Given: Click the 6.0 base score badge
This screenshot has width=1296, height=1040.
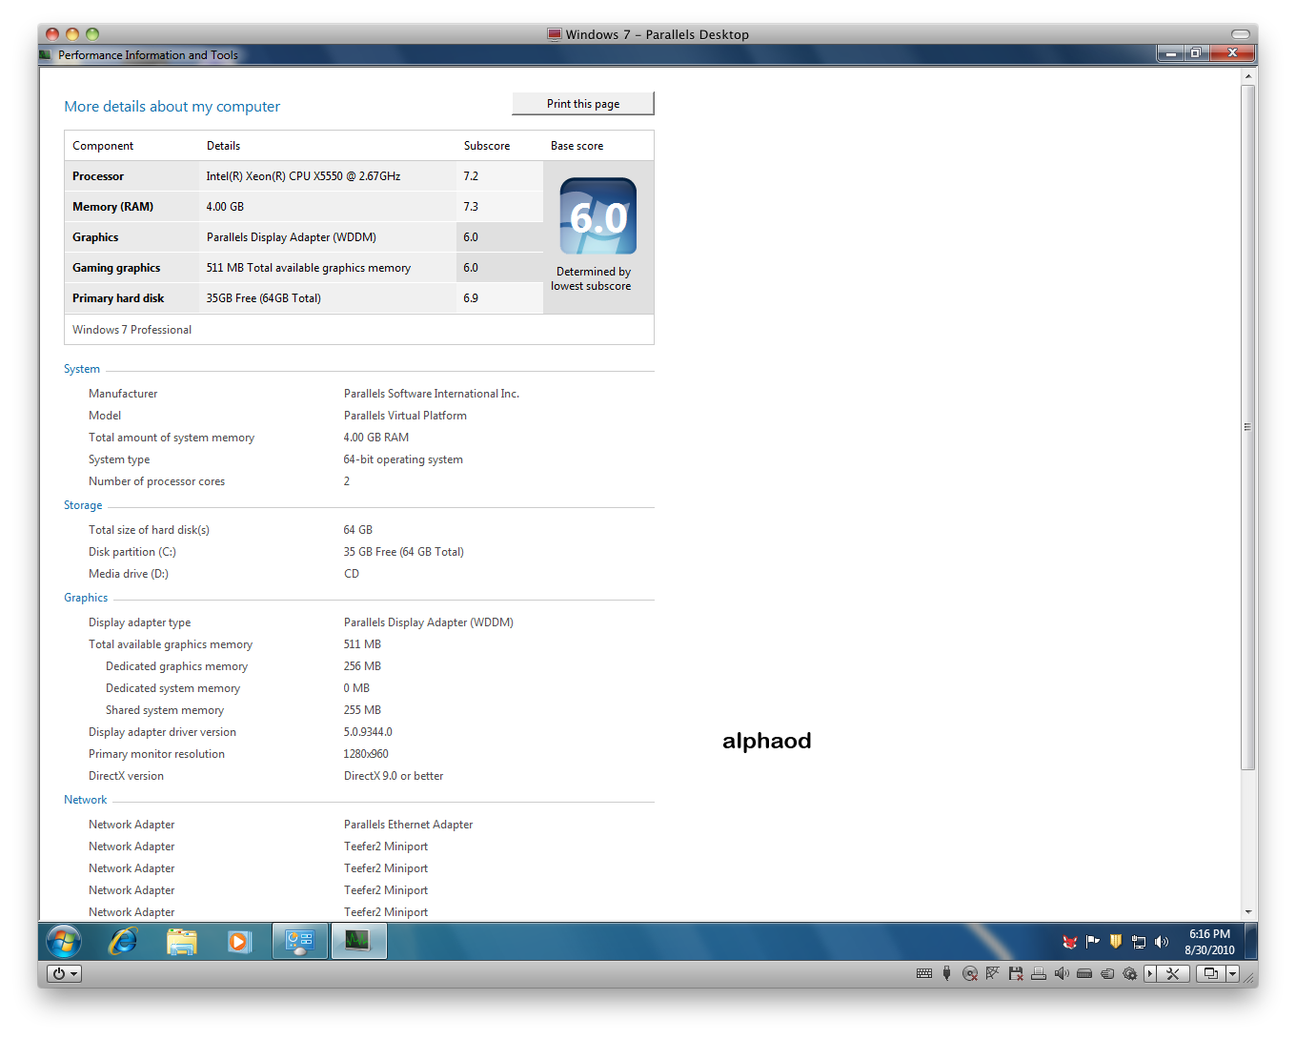Looking at the screenshot, I should (598, 216).
